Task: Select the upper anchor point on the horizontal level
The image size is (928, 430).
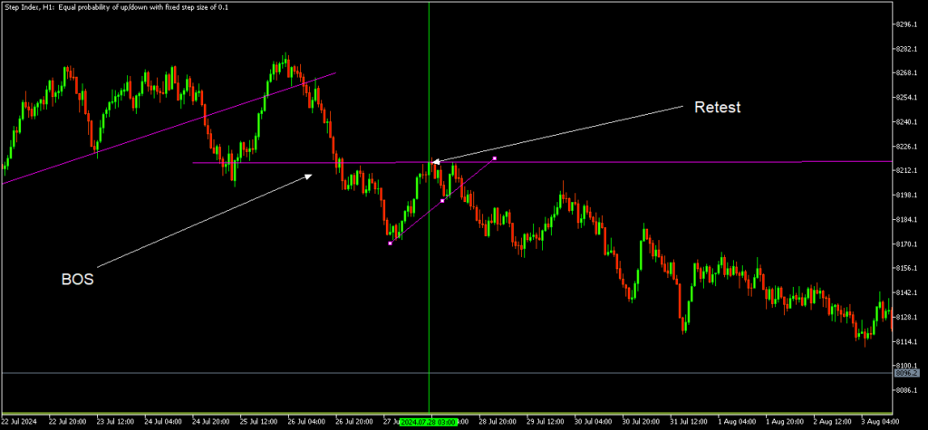Action: click(x=494, y=158)
